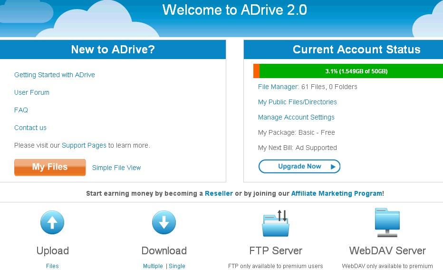Click the WebDAV Server heading text
Screen dimensions: 443x270
pyautogui.click(x=387, y=251)
